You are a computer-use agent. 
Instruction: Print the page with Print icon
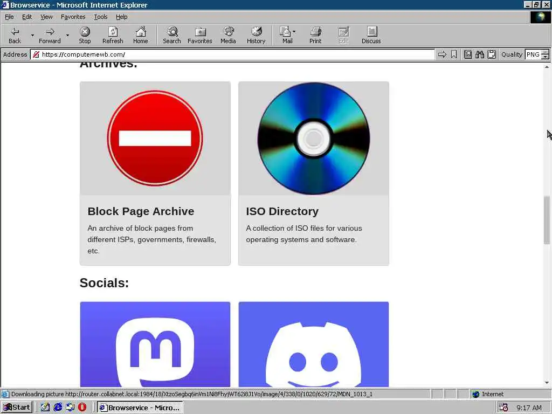coord(315,35)
